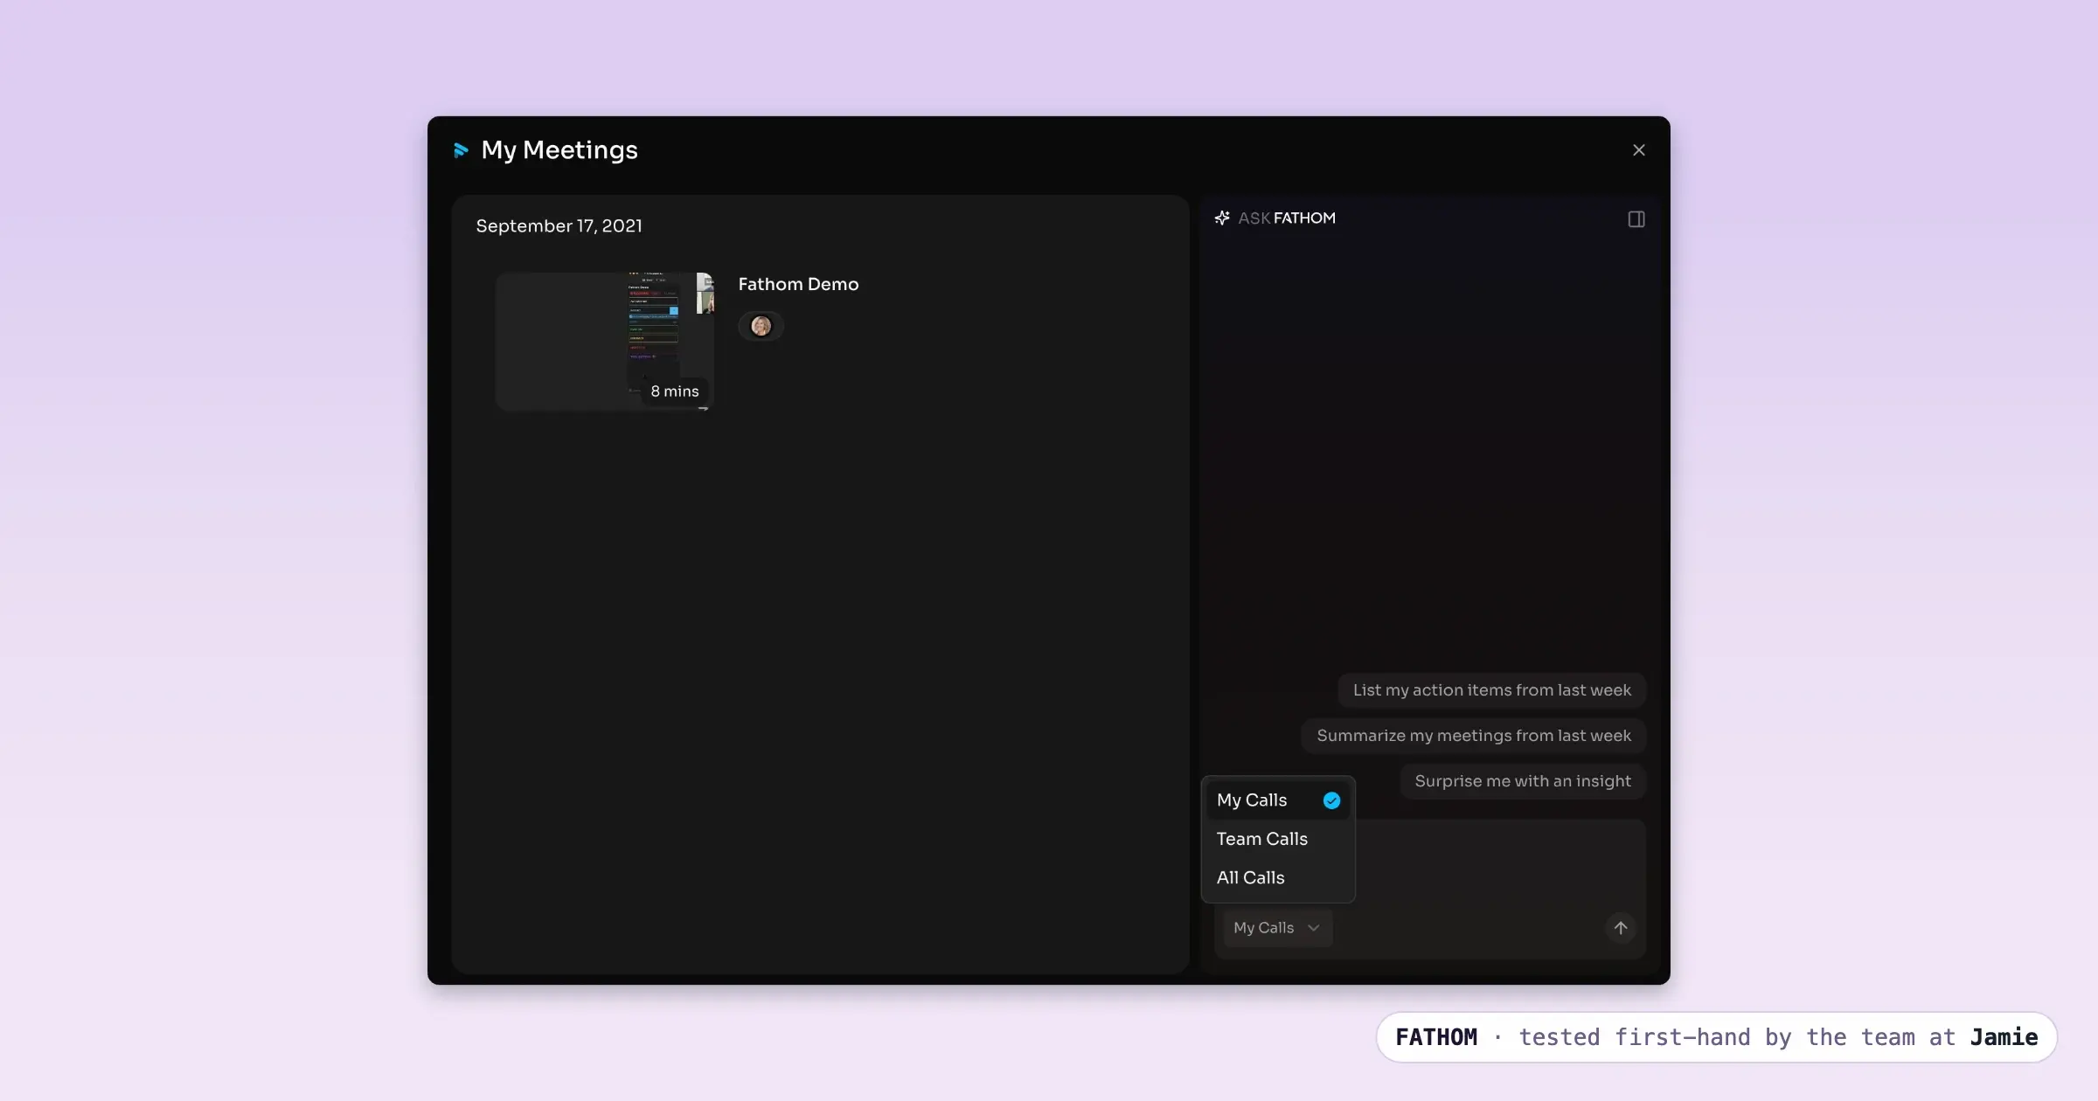This screenshot has height=1101, width=2098.
Task: Click the blue checkmark next to My Calls
Action: (x=1331, y=800)
